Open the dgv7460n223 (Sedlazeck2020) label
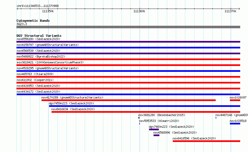The width and height of the screenshot is (248, 152). coord(171,127)
